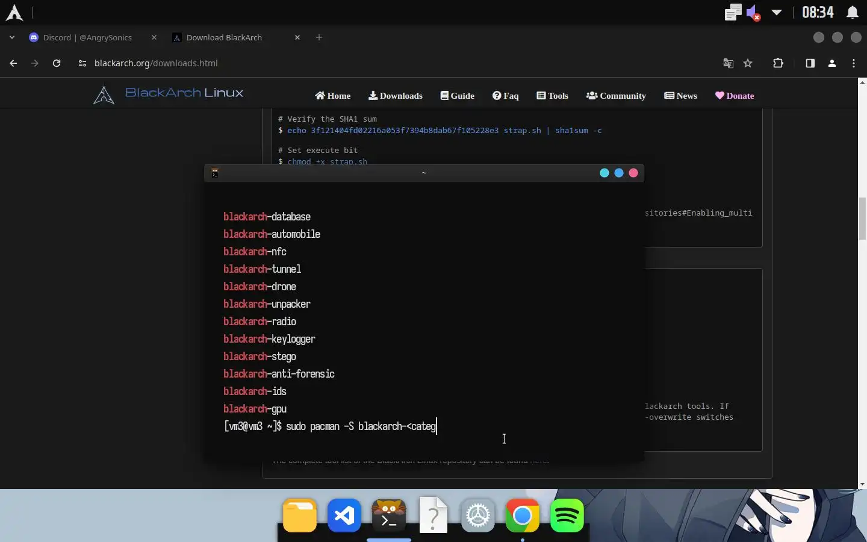Click the scrollbar down arrow
Image resolution: width=867 pixels, height=542 pixels.
click(x=862, y=484)
